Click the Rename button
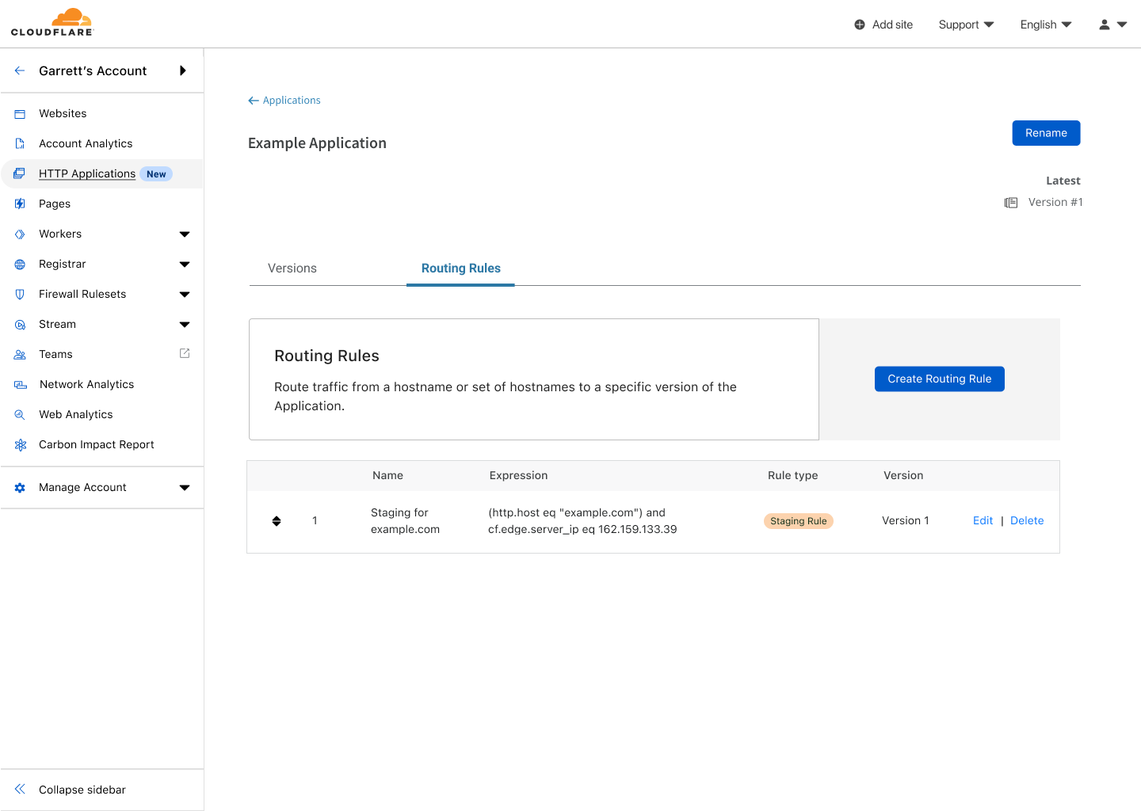Viewport: 1141px width, 811px height. point(1046,133)
